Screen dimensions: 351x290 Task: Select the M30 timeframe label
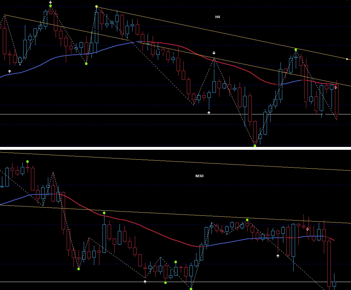pyautogui.click(x=199, y=176)
